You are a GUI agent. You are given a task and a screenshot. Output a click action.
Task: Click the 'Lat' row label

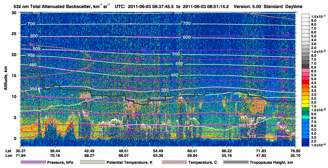click(8, 151)
